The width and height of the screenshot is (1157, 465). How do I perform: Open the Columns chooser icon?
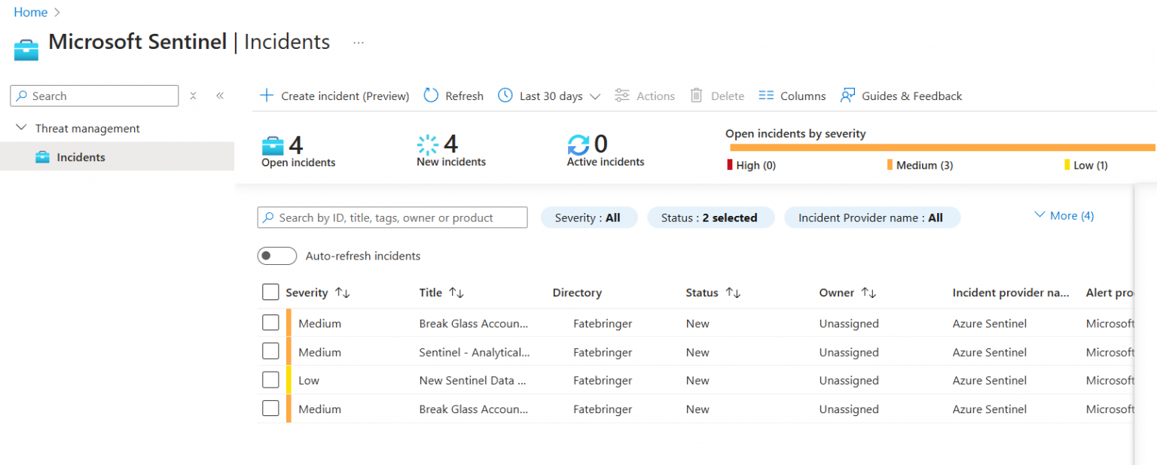coord(767,96)
